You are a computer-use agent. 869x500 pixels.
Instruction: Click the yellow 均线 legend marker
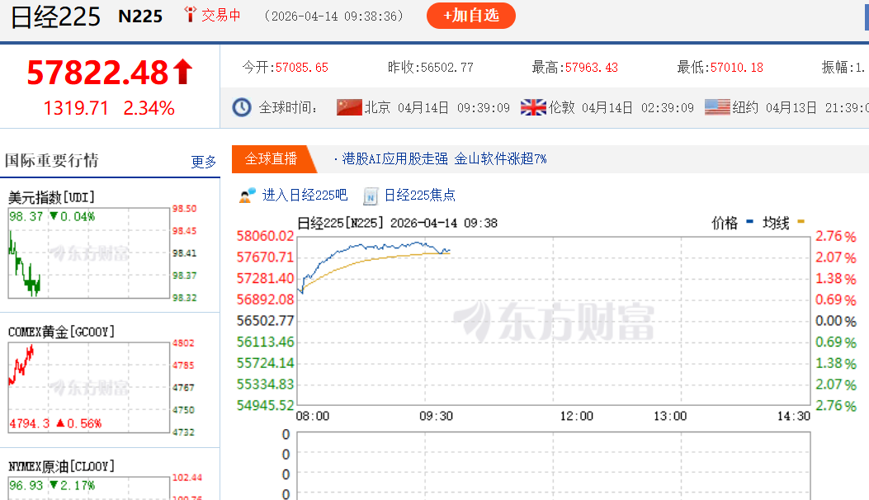click(x=801, y=222)
